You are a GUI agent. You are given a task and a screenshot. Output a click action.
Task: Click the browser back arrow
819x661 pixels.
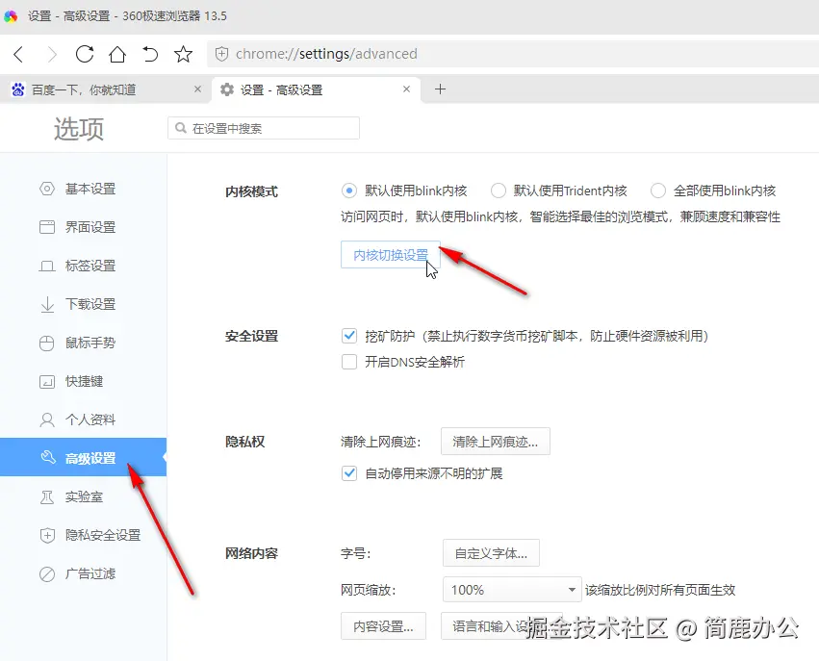pos(18,54)
